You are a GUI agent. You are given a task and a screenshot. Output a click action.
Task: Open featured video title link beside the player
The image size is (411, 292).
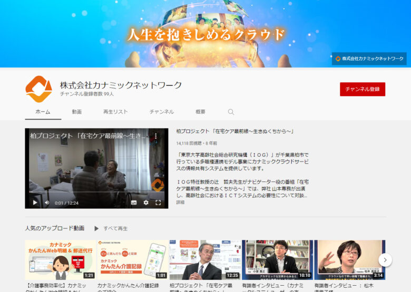235,132
